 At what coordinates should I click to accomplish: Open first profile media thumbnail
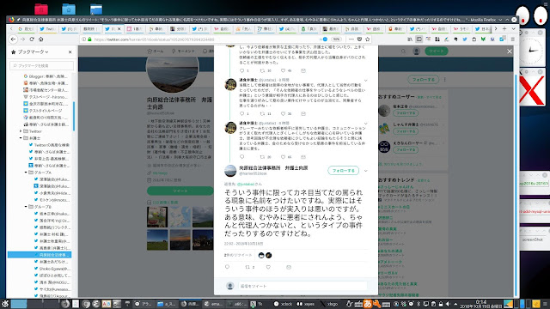click(156, 217)
